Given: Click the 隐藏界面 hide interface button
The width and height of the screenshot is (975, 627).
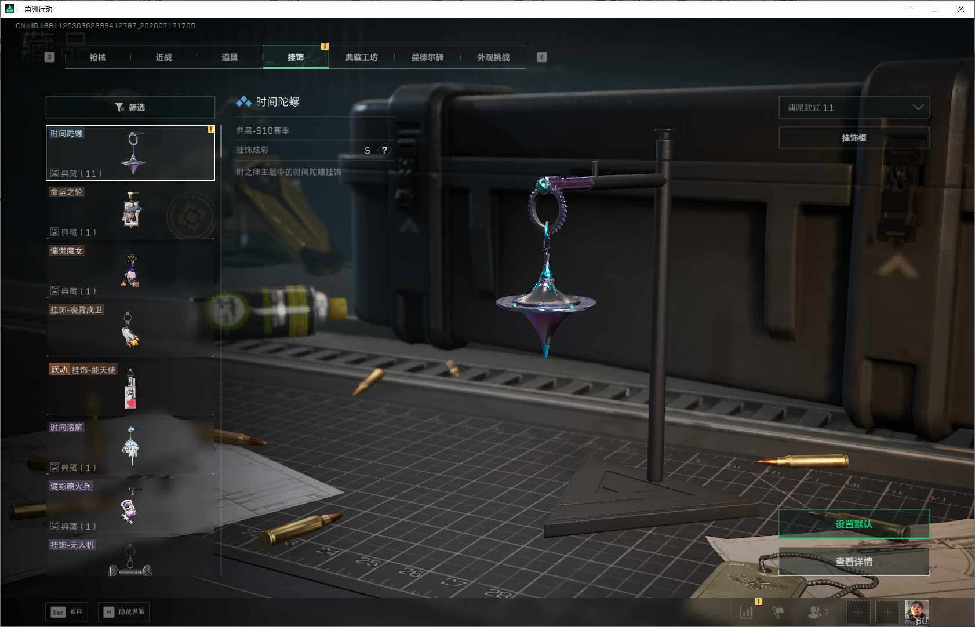Looking at the screenshot, I should pos(123,612).
